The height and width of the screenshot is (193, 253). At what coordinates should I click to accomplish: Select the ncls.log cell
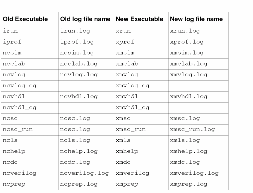[75, 140]
